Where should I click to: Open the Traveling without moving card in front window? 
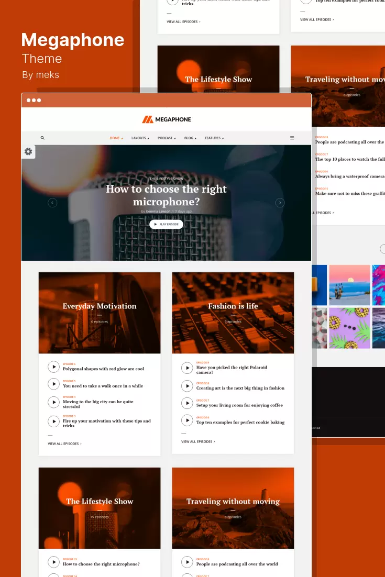(x=233, y=508)
